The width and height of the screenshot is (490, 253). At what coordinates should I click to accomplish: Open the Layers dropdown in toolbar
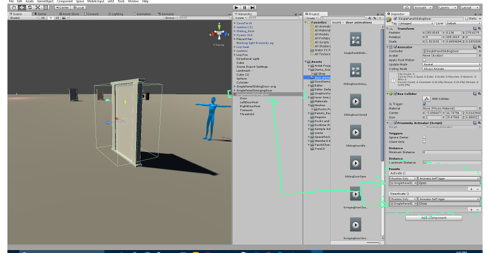pyautogui.click(x=447, y=7)
